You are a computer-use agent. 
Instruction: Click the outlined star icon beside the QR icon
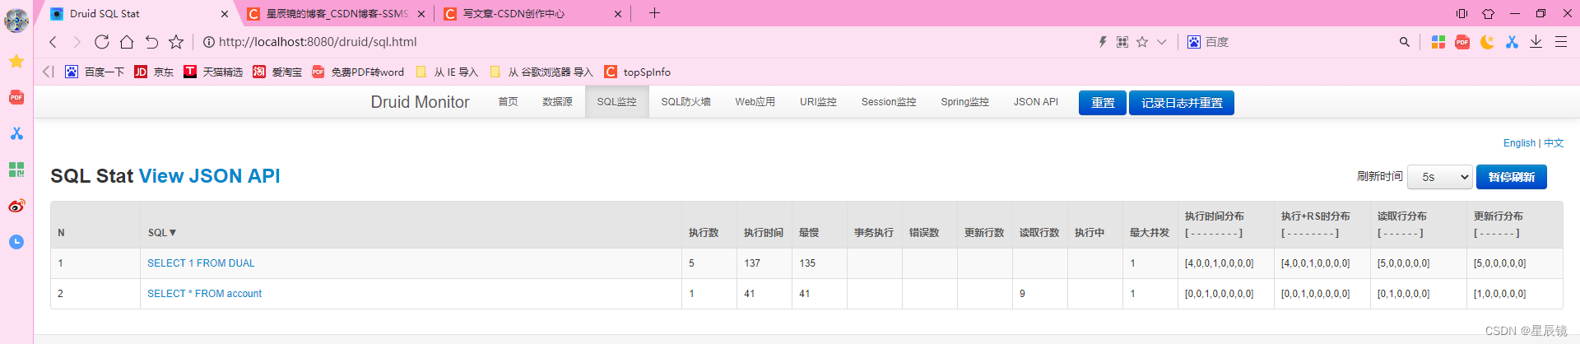click(1142, 42)
